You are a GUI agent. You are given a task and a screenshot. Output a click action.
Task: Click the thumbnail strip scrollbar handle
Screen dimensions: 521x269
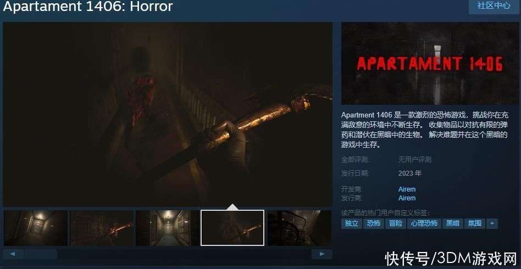coord(41,254)
